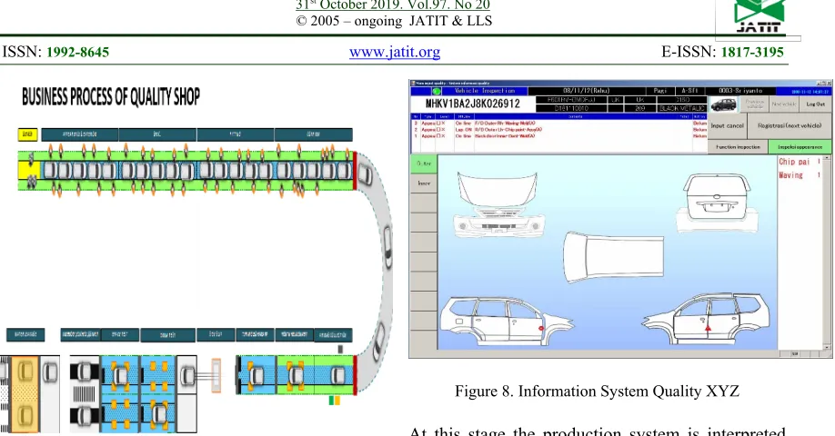
Task: Click the car roof diagram
Action: (x=613, y=256)
